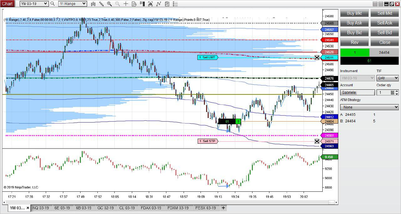Screen dimensions: 401x214
Task: Open the Data Box icon
Action: (x=134, y=4)
